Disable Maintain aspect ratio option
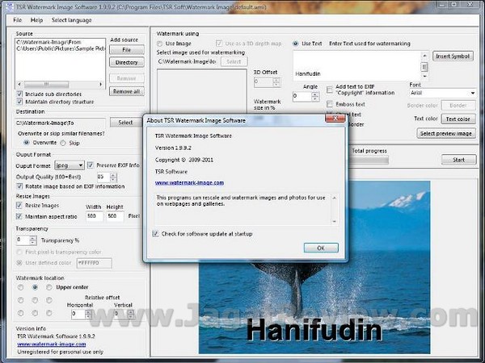 tap(20, 215)
